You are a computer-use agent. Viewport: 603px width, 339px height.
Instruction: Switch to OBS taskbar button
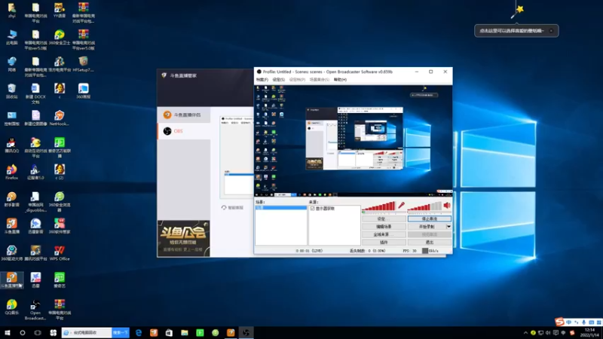(x=246, y=333)
